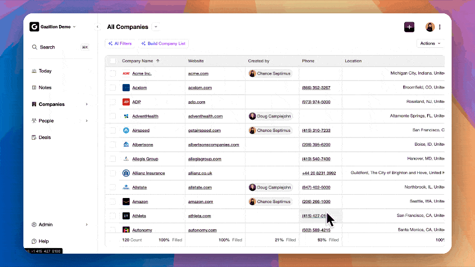This screenshot has height=267, width=475.
Task: Click the Allstate company logo
Action: click(x=126, y=187)
